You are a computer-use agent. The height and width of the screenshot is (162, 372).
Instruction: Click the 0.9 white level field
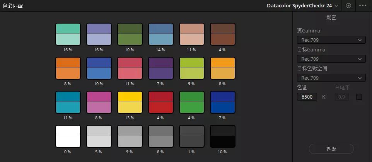[341, 97]
